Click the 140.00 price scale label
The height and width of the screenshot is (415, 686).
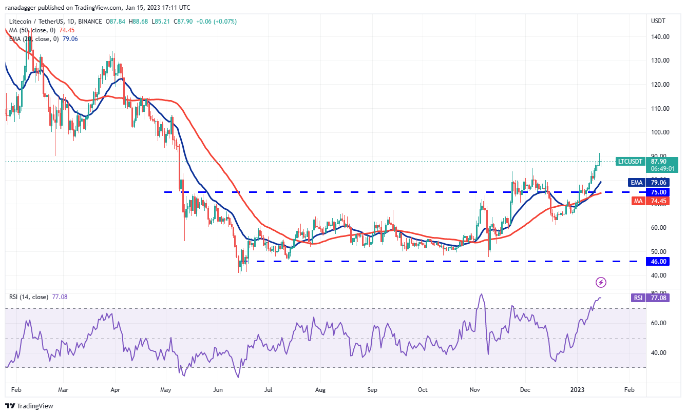(659, 37)
